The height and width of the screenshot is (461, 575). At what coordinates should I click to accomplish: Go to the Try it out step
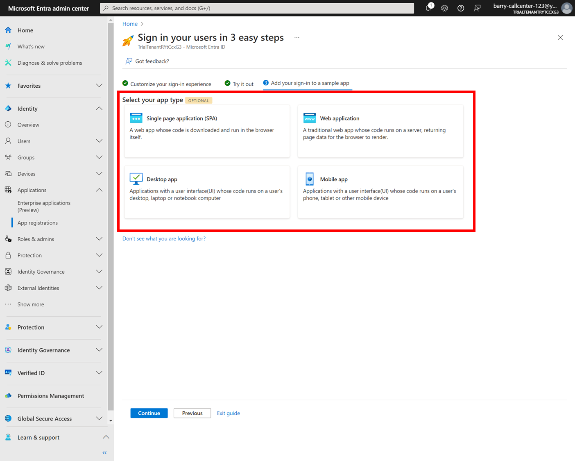coord(239,84)
